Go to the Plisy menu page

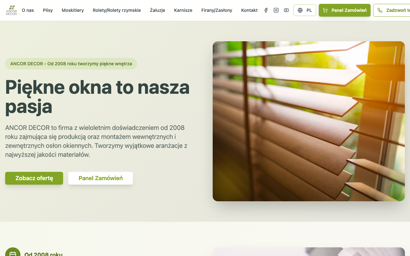point(48,10)
